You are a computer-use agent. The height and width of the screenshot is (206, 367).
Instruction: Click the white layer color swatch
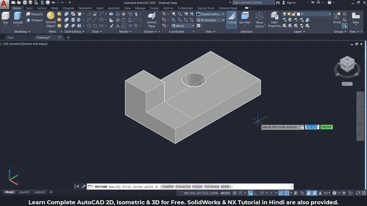pos(298,14)
